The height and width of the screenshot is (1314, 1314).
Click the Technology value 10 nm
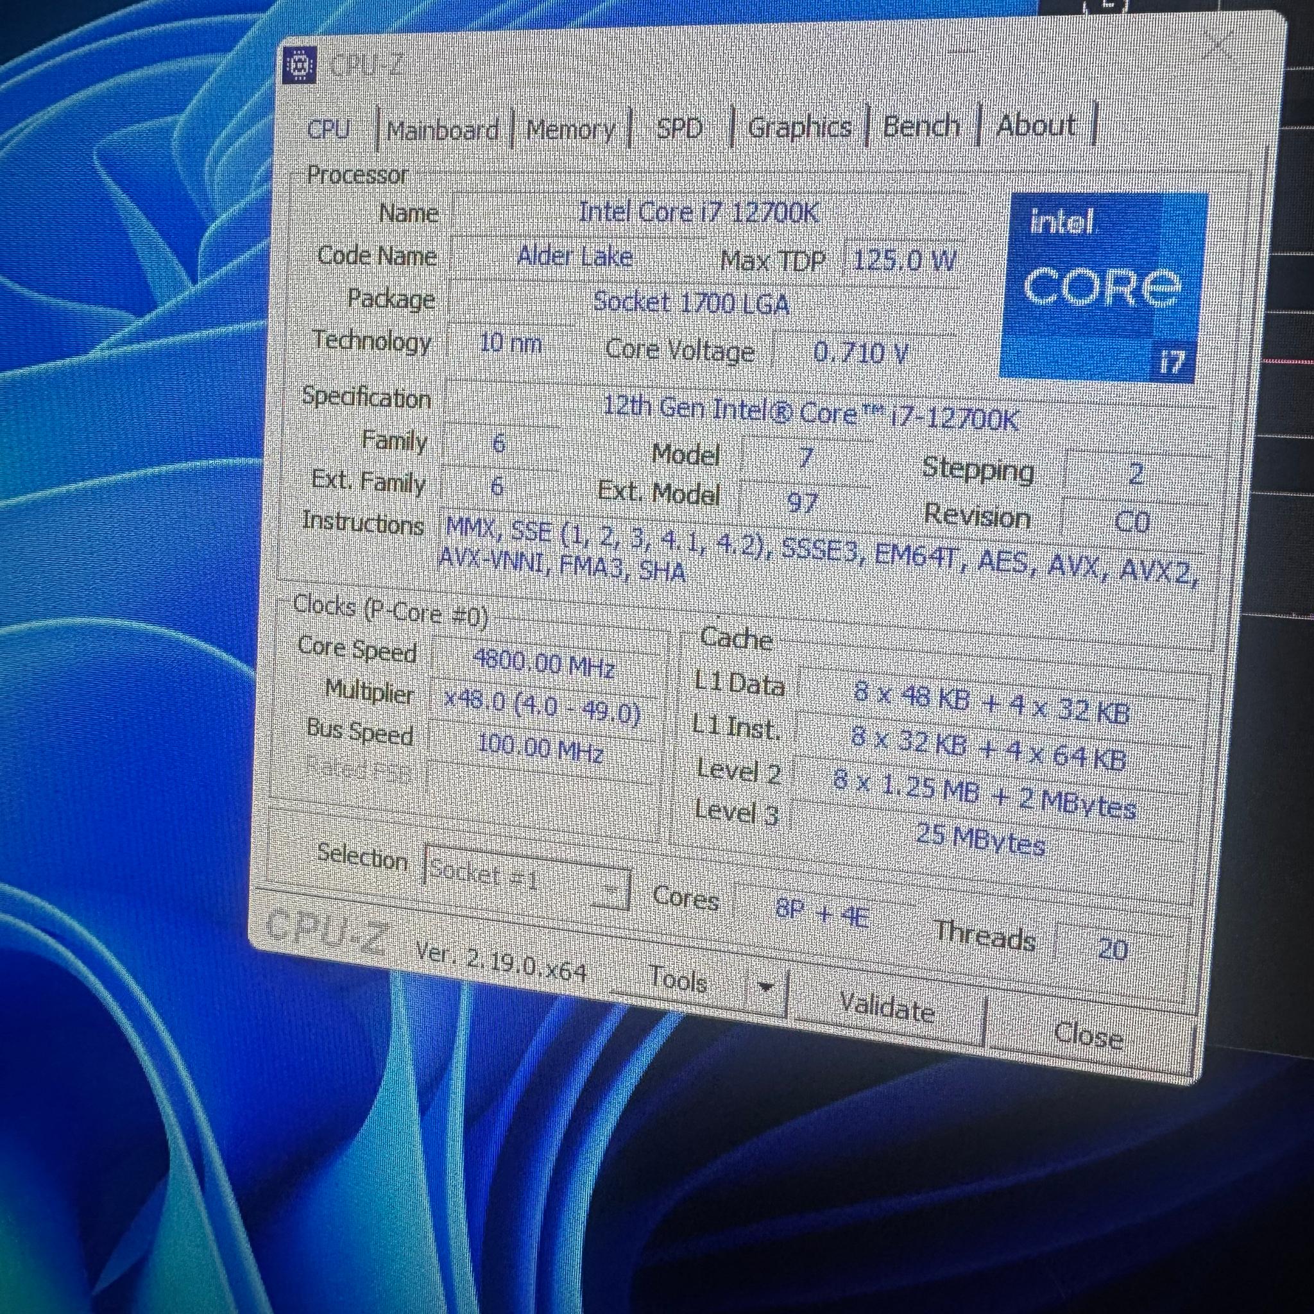(510, 343)
